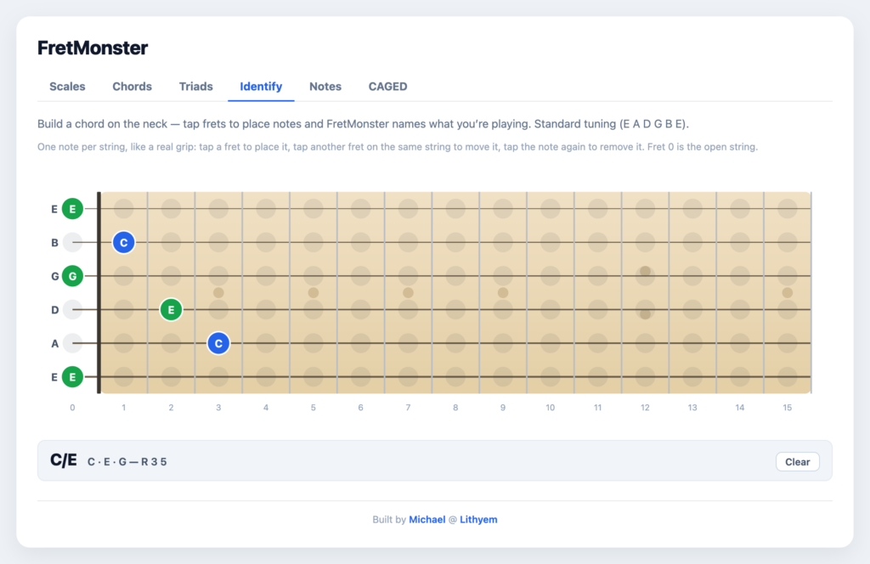This screenshot has height=564, width=870.
Task: Place note at fret 13 on B string
Action: click(x=692, y=242)
